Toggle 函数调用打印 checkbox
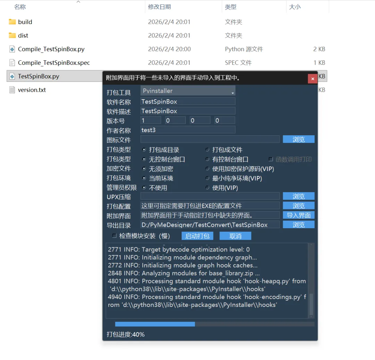 (x=271, y=159)
